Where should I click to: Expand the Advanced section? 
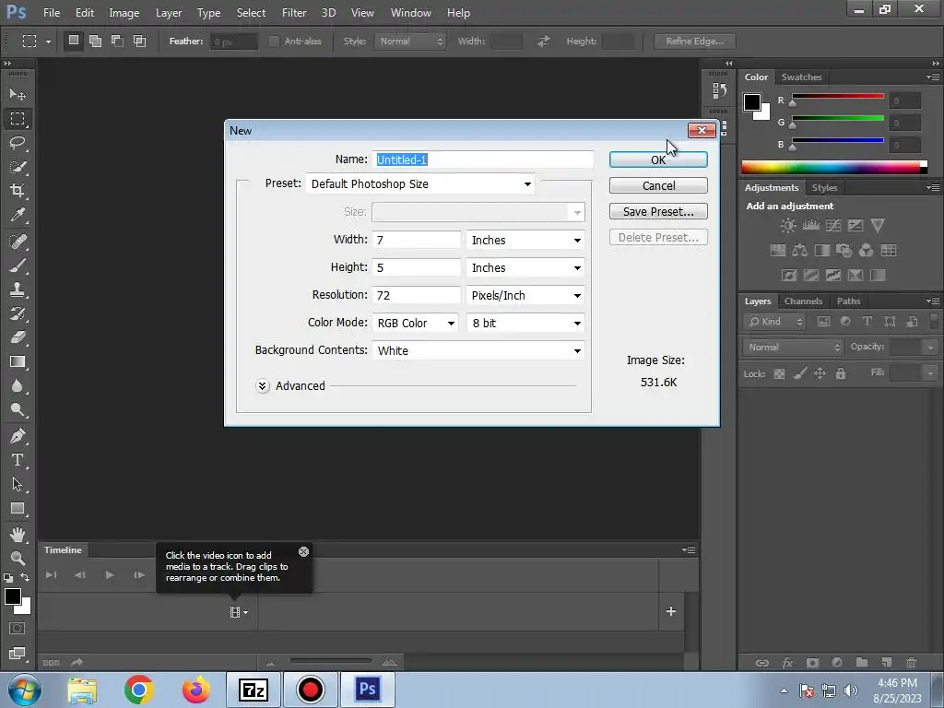coord(263,386)
